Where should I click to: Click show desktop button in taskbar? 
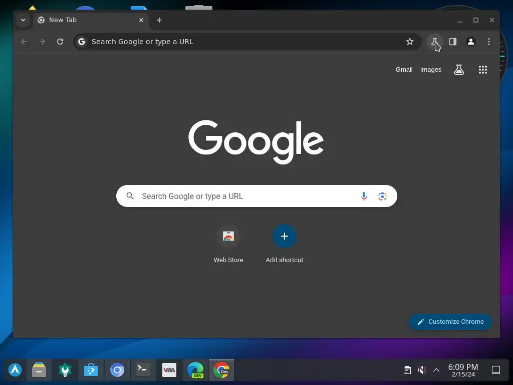(x=496, y=370)
